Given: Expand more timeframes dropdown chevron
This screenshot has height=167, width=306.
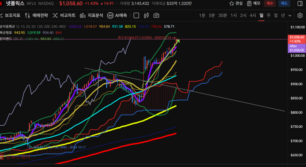Looking at the screenshot, I should 290,15.
